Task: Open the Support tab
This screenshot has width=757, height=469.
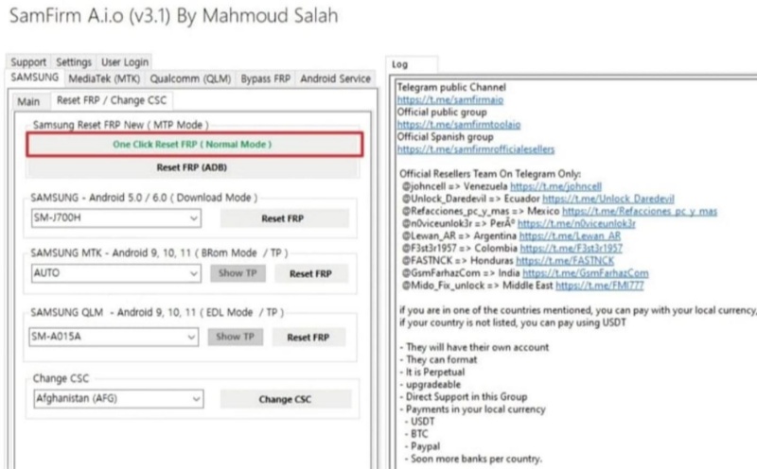Action: pyautogui.click(x=28, y=61)
